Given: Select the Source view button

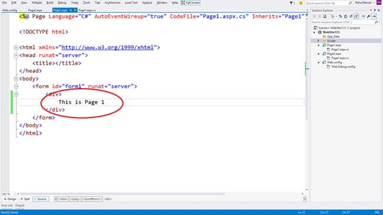Looking at the screenshot, I should coord(41,199).
